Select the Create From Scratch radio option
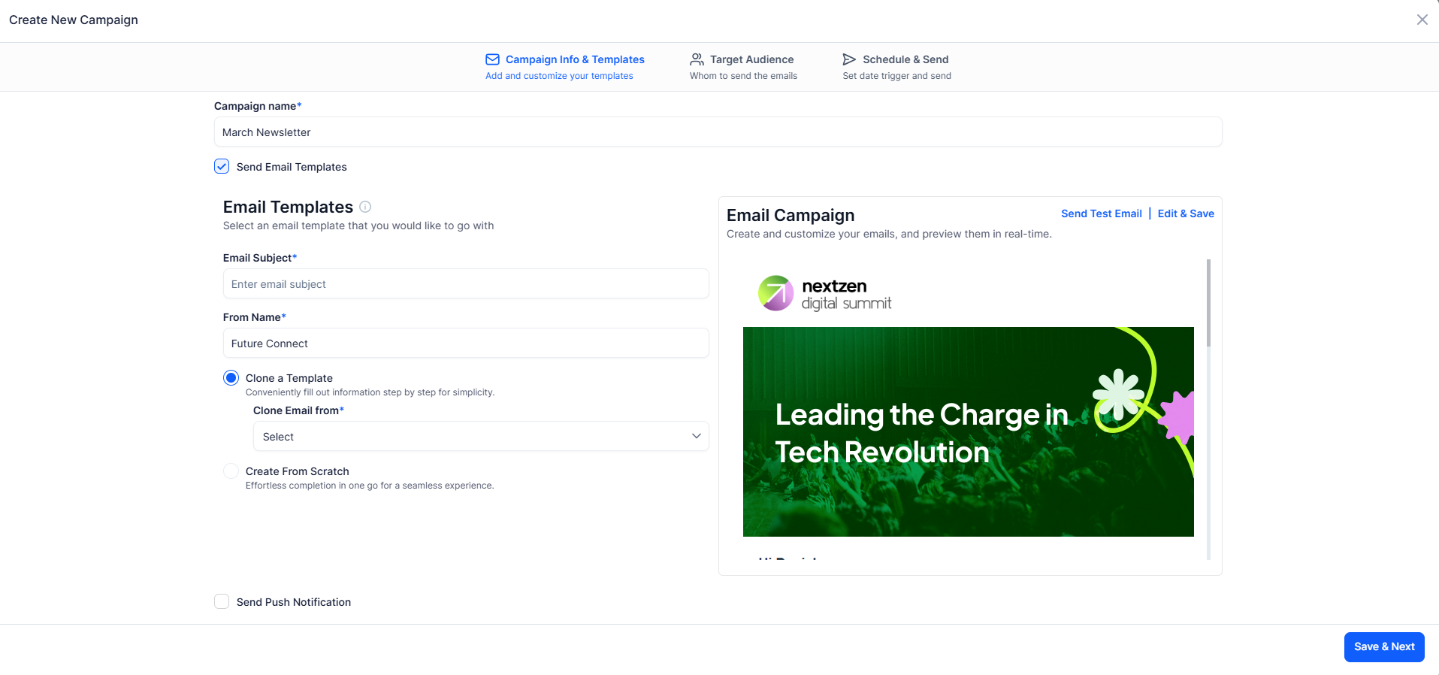 pyautogui.click(x=231, y=471)
